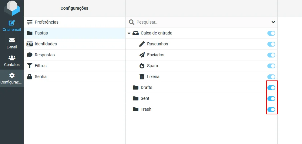302x144 pixels.
Task: Click the Configurações gear icon
Action: coord(12,75)
